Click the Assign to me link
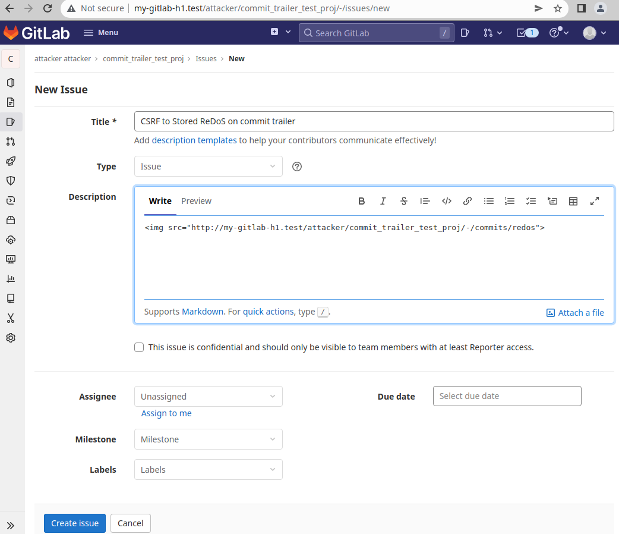This screenshot has width=619, height=534. [x=166, y=413]
